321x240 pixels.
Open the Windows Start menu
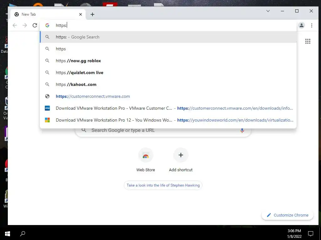(8, 234)
